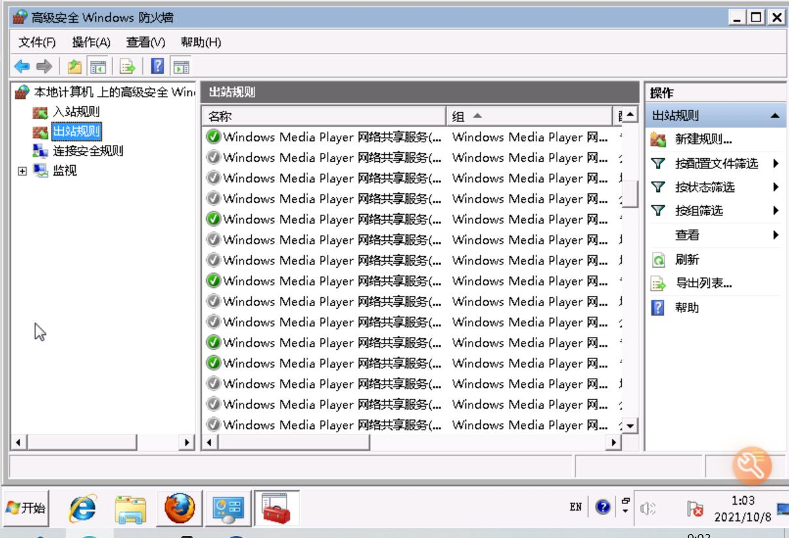Go back with the blue left arrow
Screen dimensions: 789x538
point(21,66)
